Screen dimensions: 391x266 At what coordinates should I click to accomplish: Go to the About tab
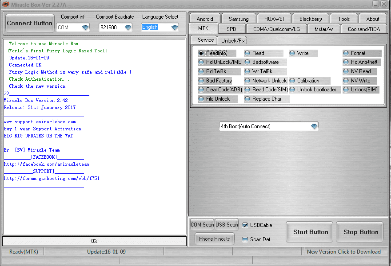372,19
